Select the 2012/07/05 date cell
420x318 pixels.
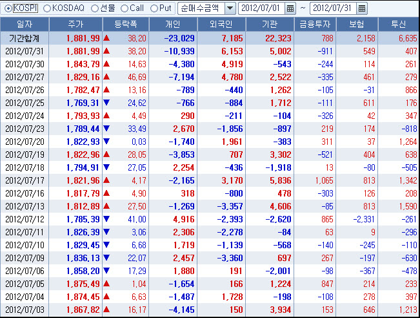(25, 284)
